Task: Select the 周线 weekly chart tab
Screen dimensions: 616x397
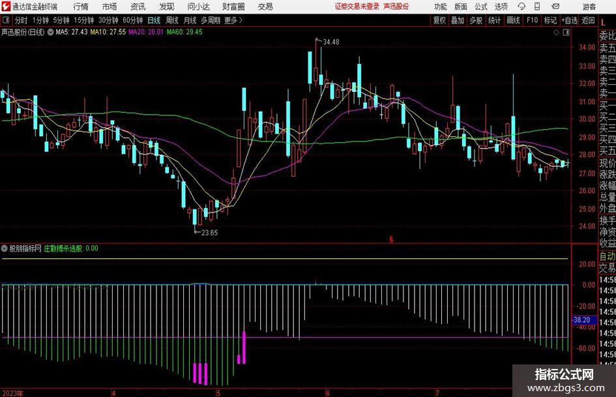Action: pyautogui.click(x=171, y=20)
